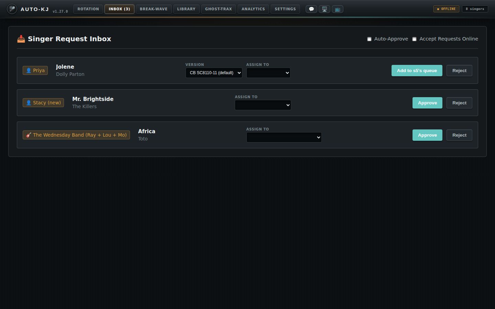
Task: Click the Mr. Brightside song title
Action: pyautogui.click(x=93, y=99)
